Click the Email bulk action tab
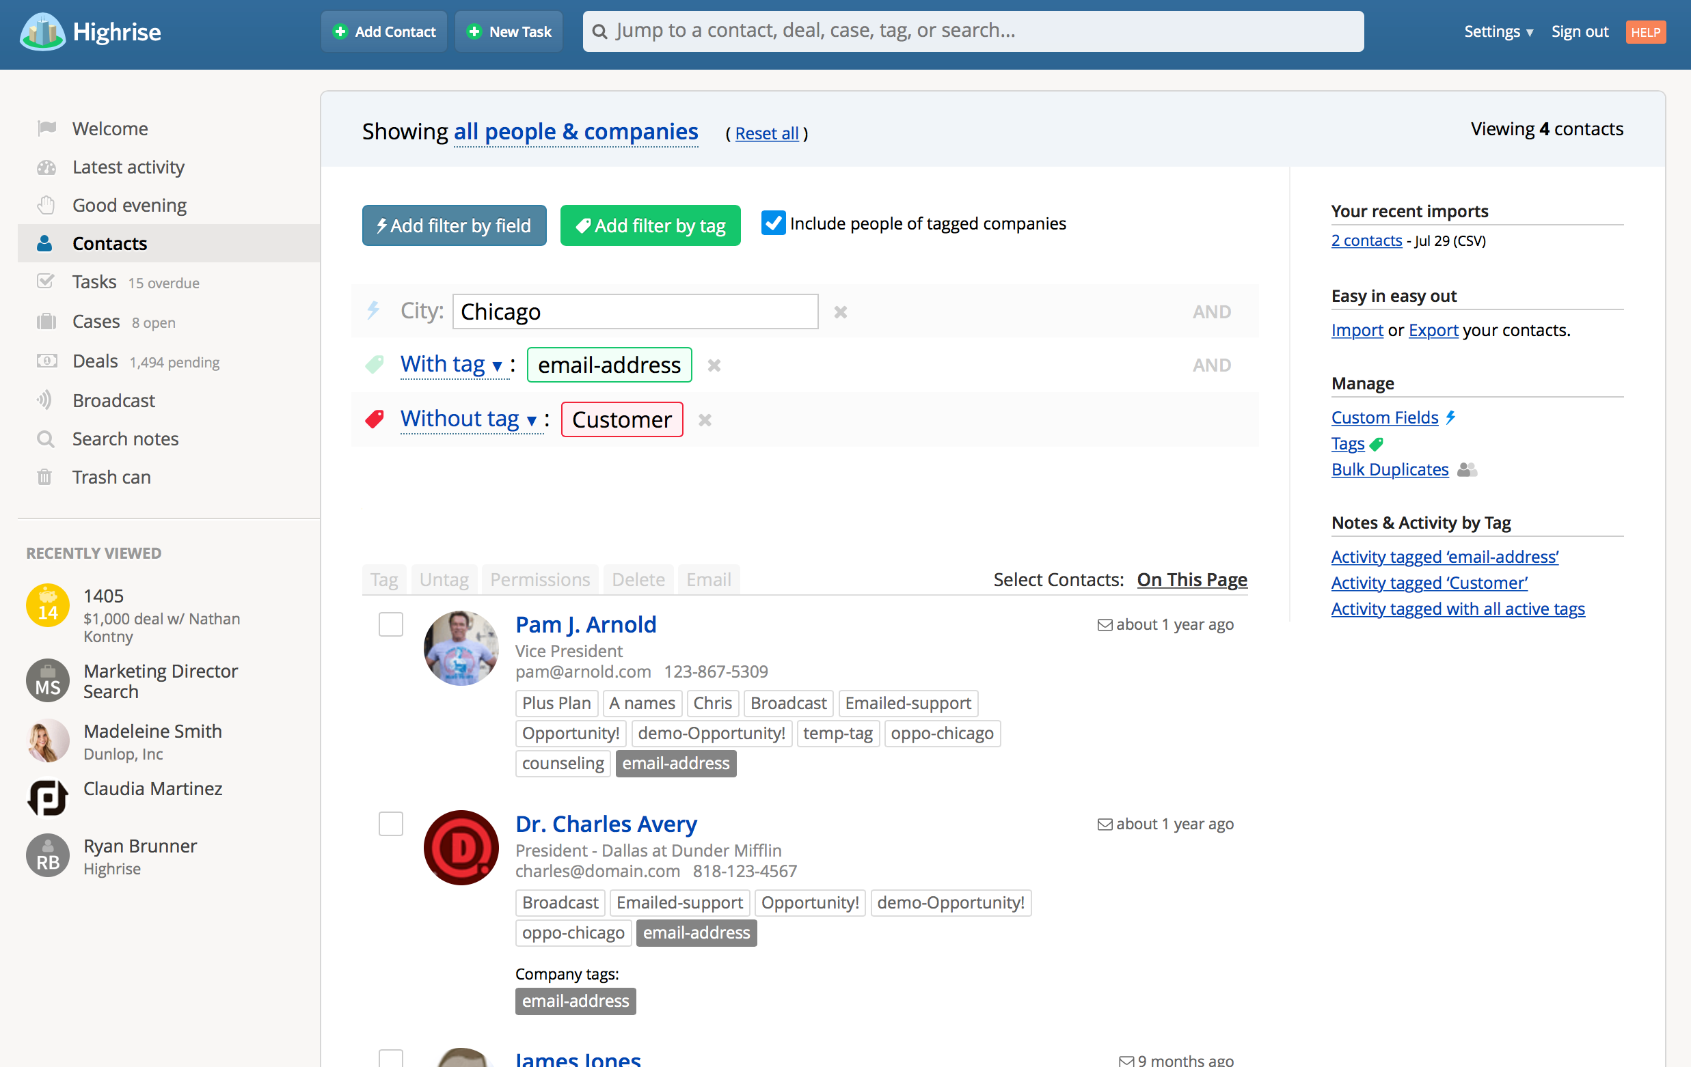This screenshot has width=1691, height=1067. pos(709,580)
